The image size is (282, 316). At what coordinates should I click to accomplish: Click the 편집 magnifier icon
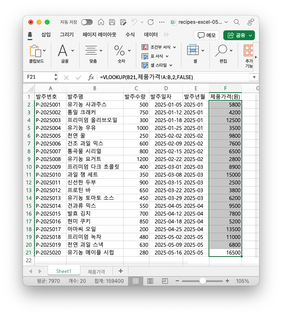[222, 51]
